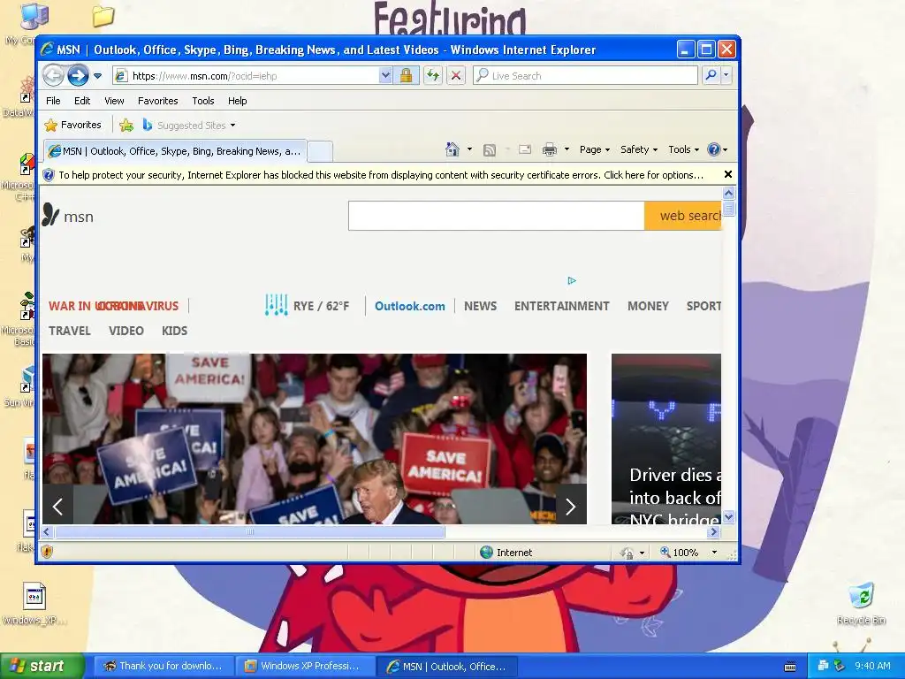Click the Live Search magnifier button
The width and height of the screenshot is (905, 679).
point(711,75)
